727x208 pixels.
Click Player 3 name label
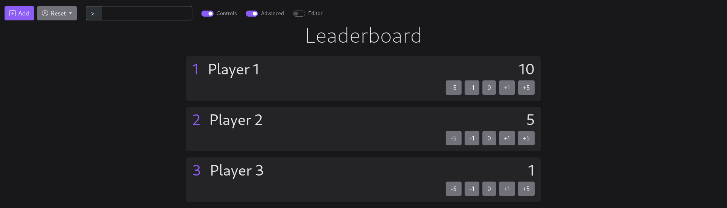pos(237,171)
